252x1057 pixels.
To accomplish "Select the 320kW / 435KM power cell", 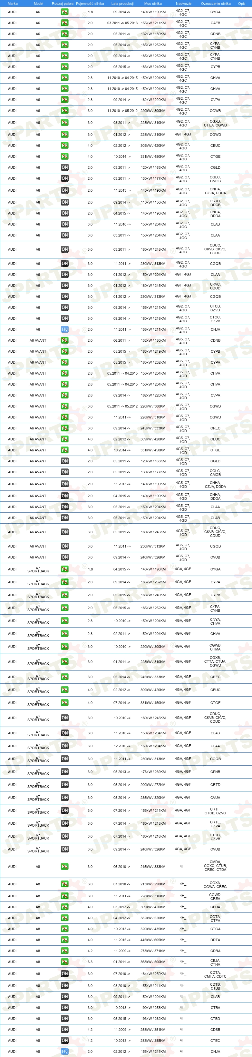I will (153, 929).
